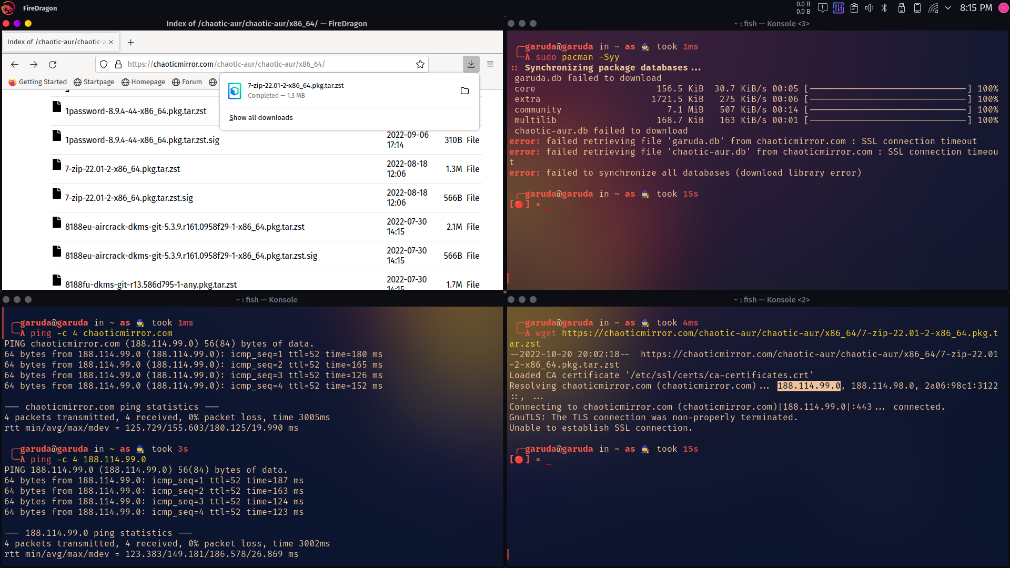
Task: Expand hidden system tray icons chevron
Action: tap(948, 8)
